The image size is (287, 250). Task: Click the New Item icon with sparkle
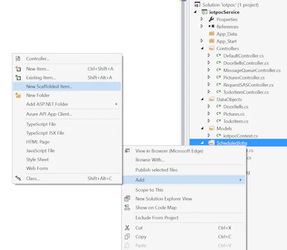coord(18,69)
